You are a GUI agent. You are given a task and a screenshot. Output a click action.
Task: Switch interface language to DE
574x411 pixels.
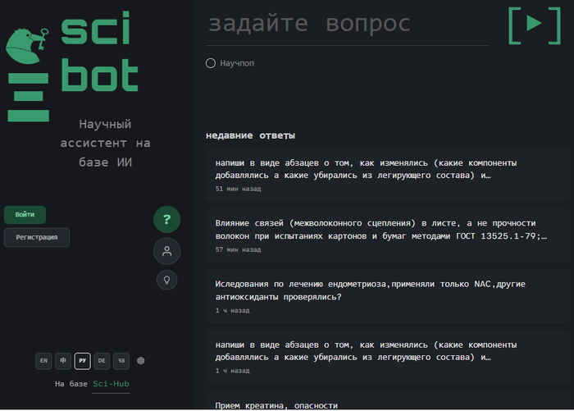pos(102,361)
